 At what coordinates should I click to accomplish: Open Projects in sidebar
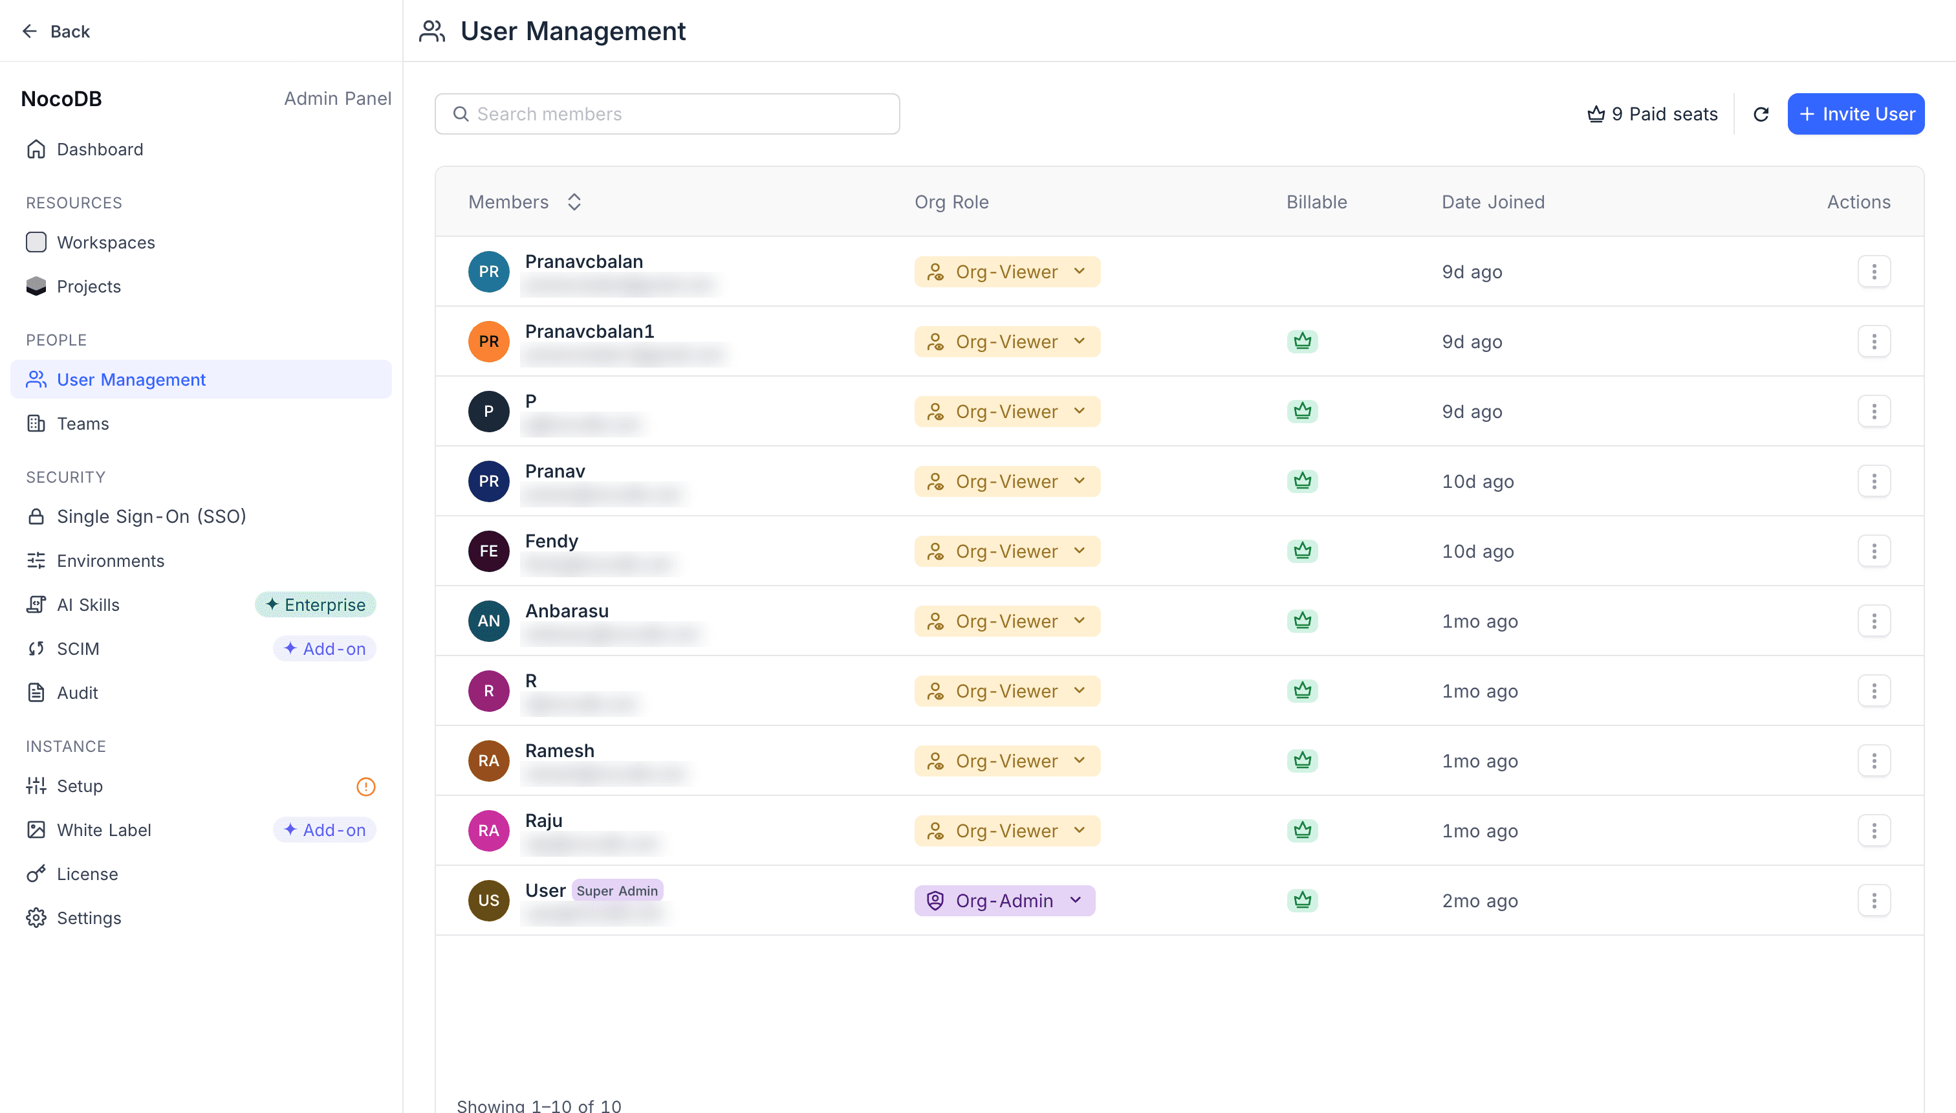coord(201,287)
